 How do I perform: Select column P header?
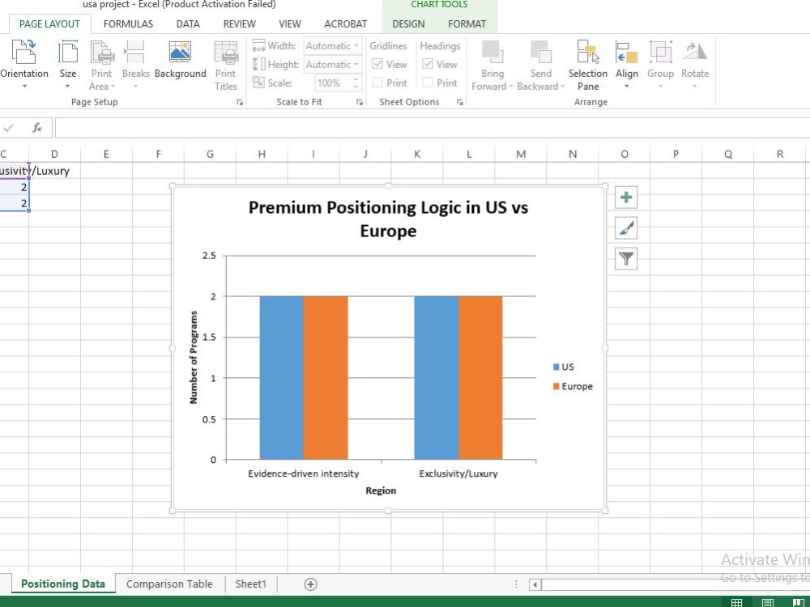[x=676, y=154]
